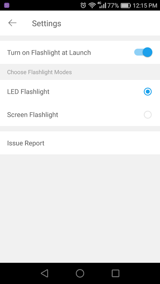Select the Screen Flashlight radio button

pyautogui.click(x=148, y=115)
